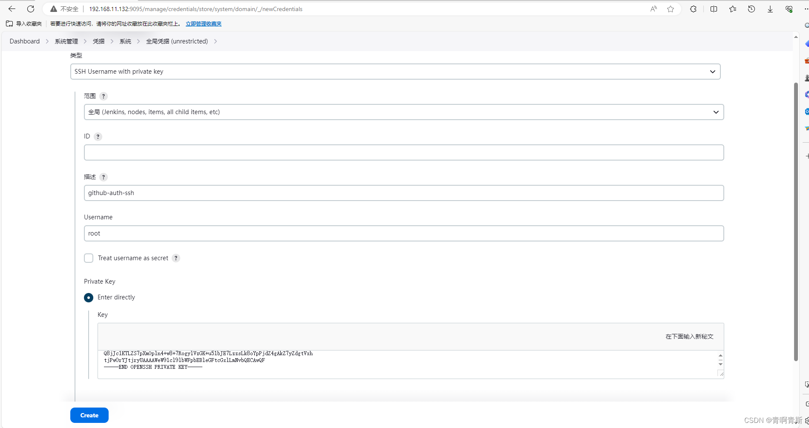Viewport: 809px width, 428px height.
Task: Click down arrow of Key textarea scrollbar
Action: 720,364
